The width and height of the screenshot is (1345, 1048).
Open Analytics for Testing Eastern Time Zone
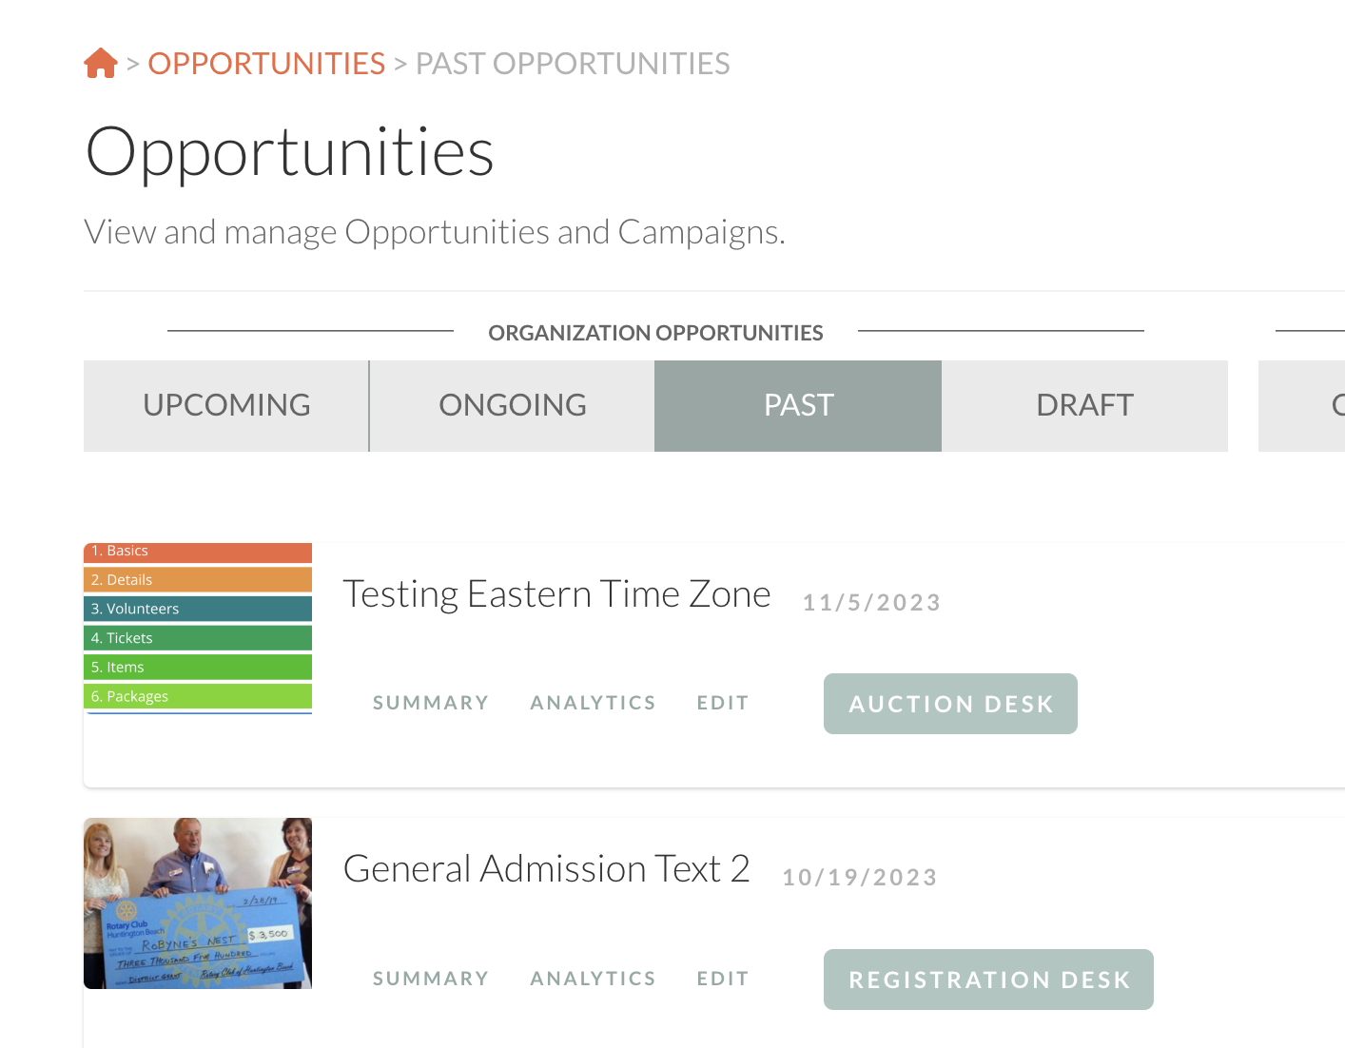(593, 703)
